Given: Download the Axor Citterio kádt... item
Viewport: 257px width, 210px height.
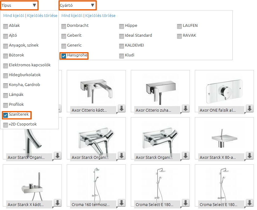Looking at the screenshot, I should coord(122,109).
